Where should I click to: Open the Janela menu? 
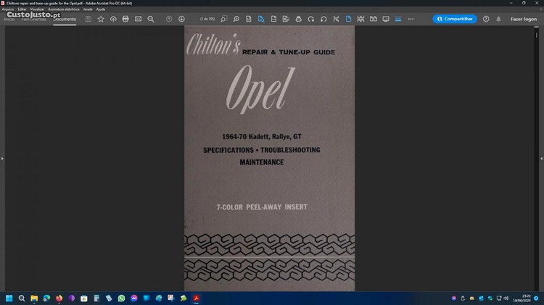[x=88, y=9]
